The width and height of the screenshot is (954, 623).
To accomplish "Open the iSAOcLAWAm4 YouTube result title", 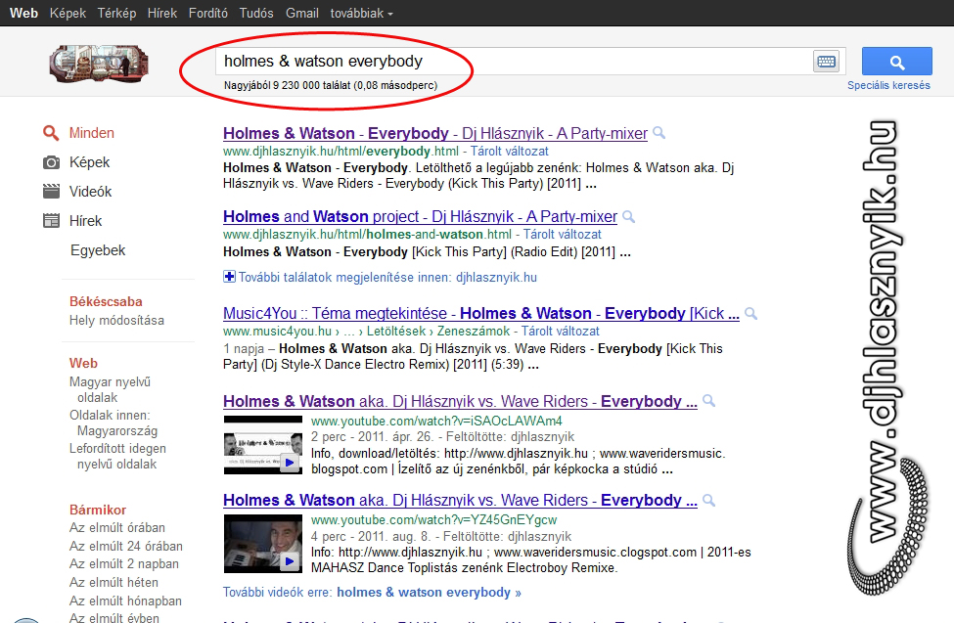I will point(460,402).
